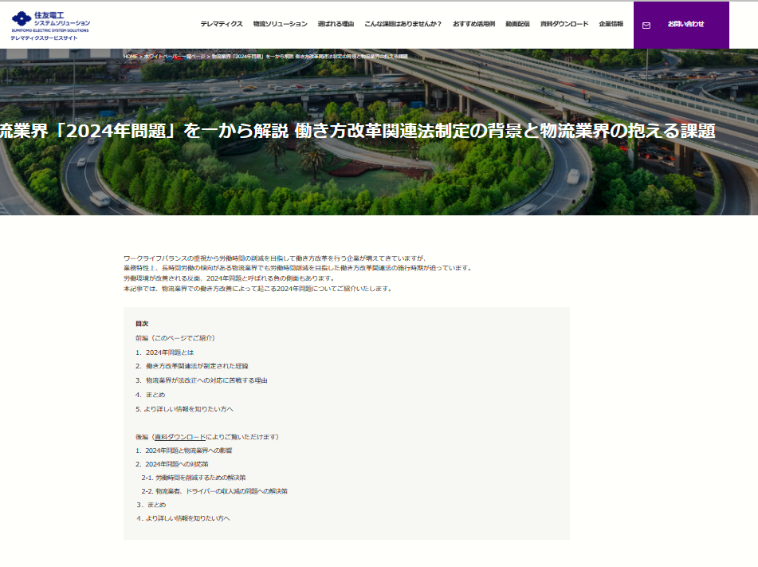This screenshot has height=567, width=758.
Task: Click 2-1. 労働時間を削減するための解決策
Action: pyautogui.click(x=194, y=478)
